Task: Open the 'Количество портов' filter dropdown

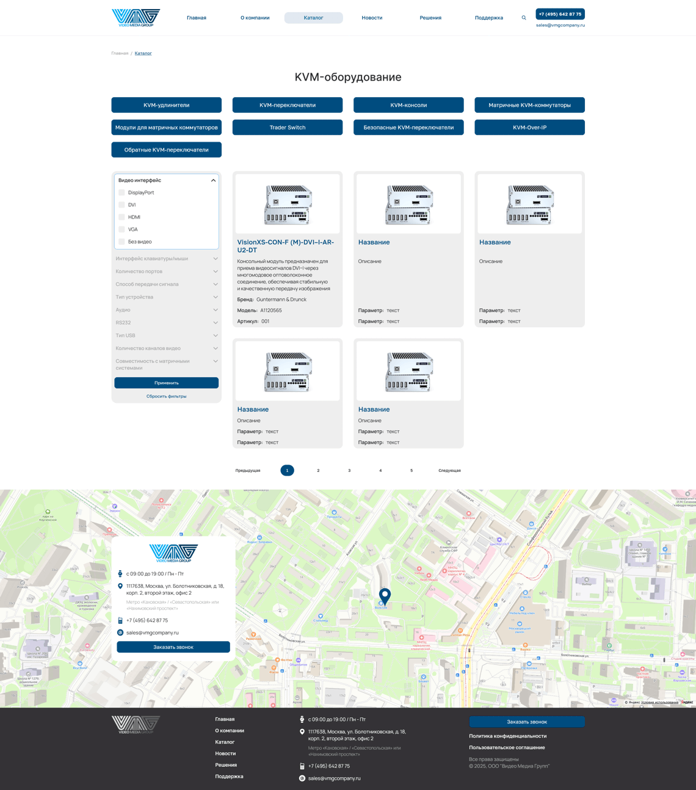Action: pyautogui.click(x=166, y=271)
